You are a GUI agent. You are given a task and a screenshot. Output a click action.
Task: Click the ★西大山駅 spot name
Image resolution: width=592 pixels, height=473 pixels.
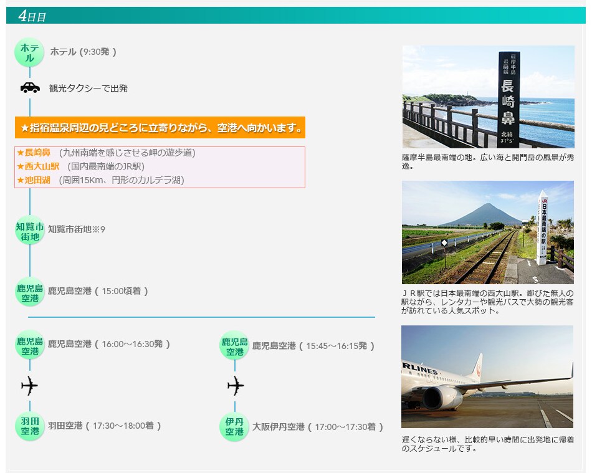coord(38,166)
